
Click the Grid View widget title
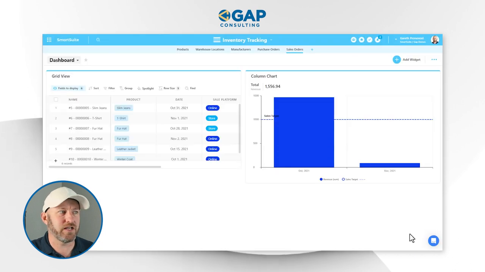click(61, 76)
